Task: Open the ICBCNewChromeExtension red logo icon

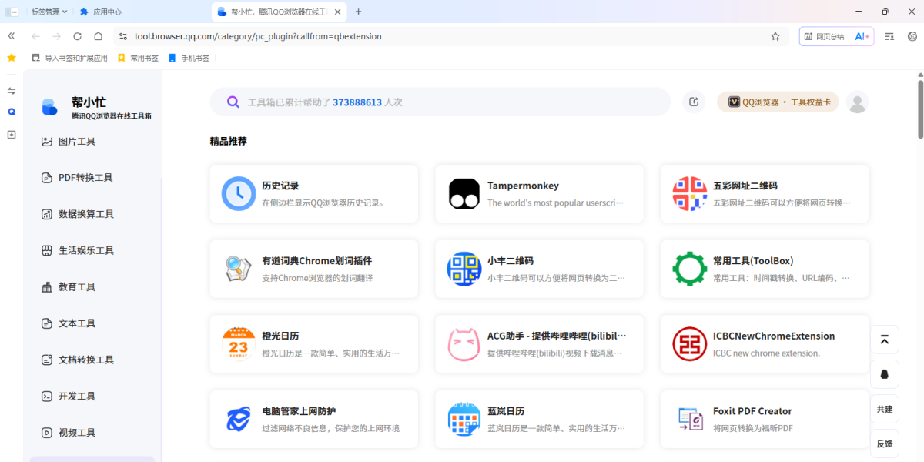Action: coord(690,344)
